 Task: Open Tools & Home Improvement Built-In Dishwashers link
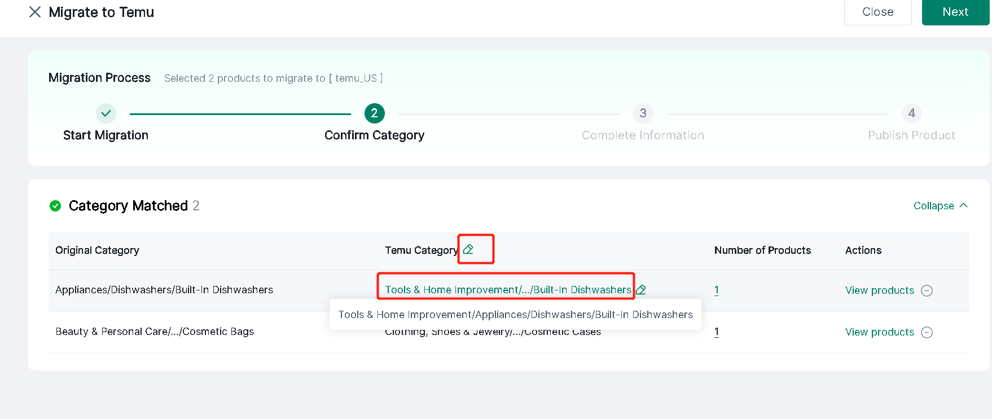pos(508,290)
